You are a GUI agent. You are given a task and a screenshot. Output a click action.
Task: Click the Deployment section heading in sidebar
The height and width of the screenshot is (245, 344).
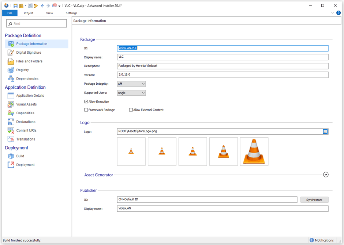coord(16,148)
